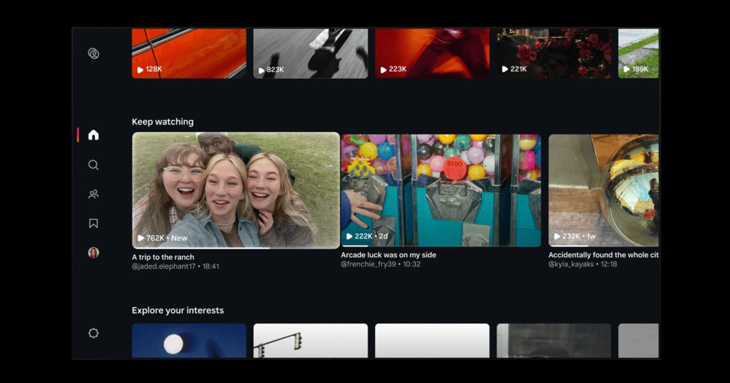This screenshot has width=730, height=383.
Task: Open the account switcher icon atop the sidebar
Action: click(x=94, y=54)
